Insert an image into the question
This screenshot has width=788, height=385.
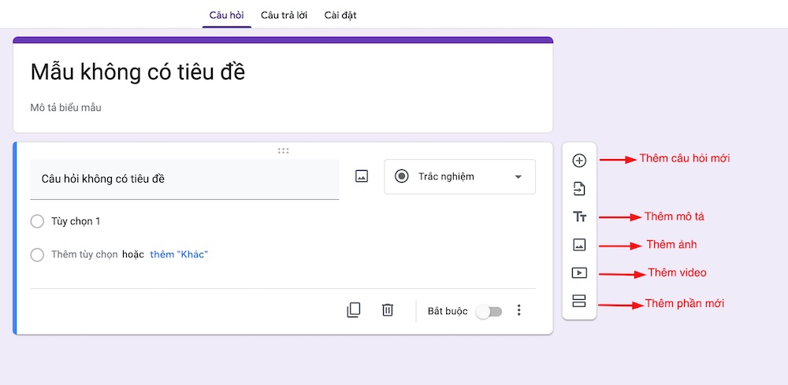[x=362, y=176]
